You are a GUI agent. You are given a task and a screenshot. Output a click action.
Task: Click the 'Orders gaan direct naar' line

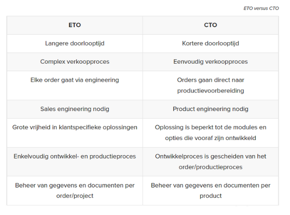[210, 80]
